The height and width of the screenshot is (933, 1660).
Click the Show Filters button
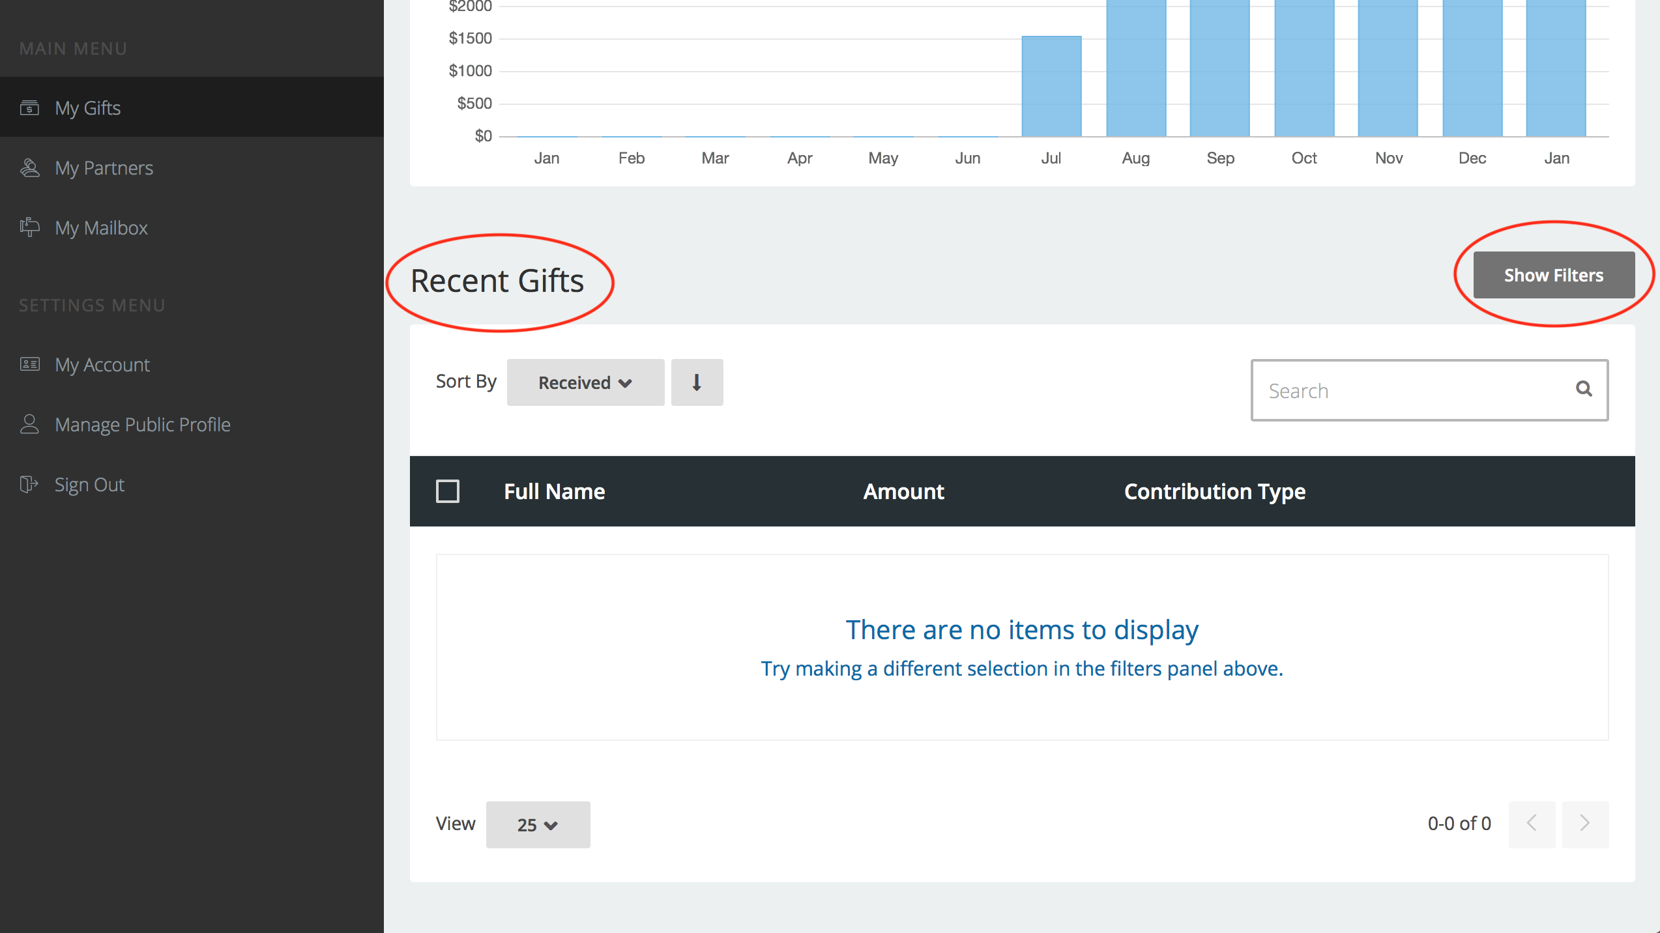(1553, 275)
